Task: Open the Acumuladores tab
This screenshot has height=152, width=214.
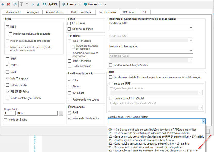Action: click(x=54, y=12)
